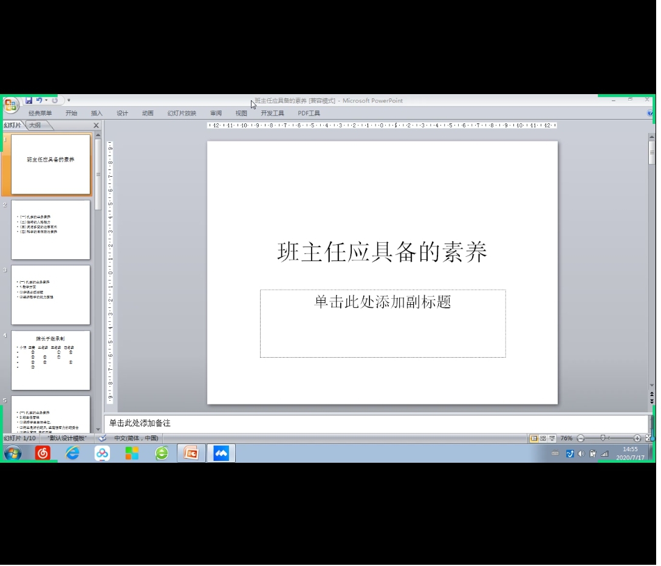The width and height of the screenshot is (661, 566).
Task: Click the Redo icon in quick access toolbar
Action: [55, 100]
